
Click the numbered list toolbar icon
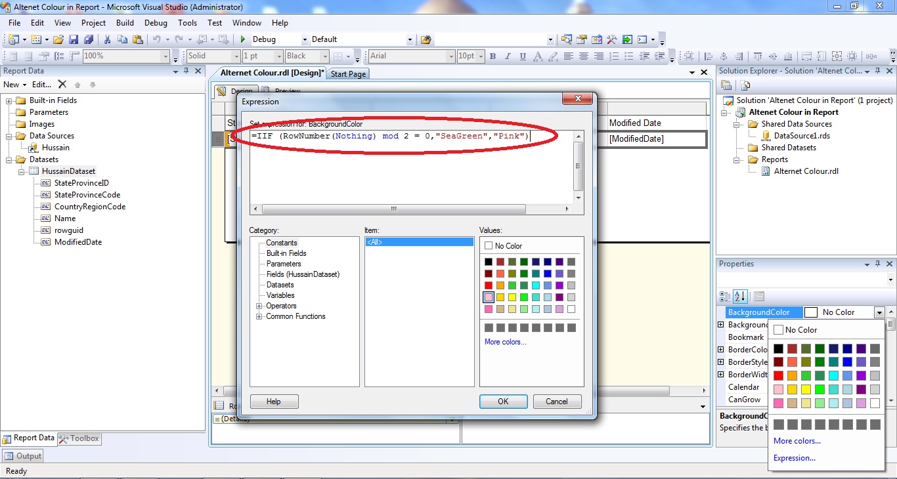(x=613, y=56)
